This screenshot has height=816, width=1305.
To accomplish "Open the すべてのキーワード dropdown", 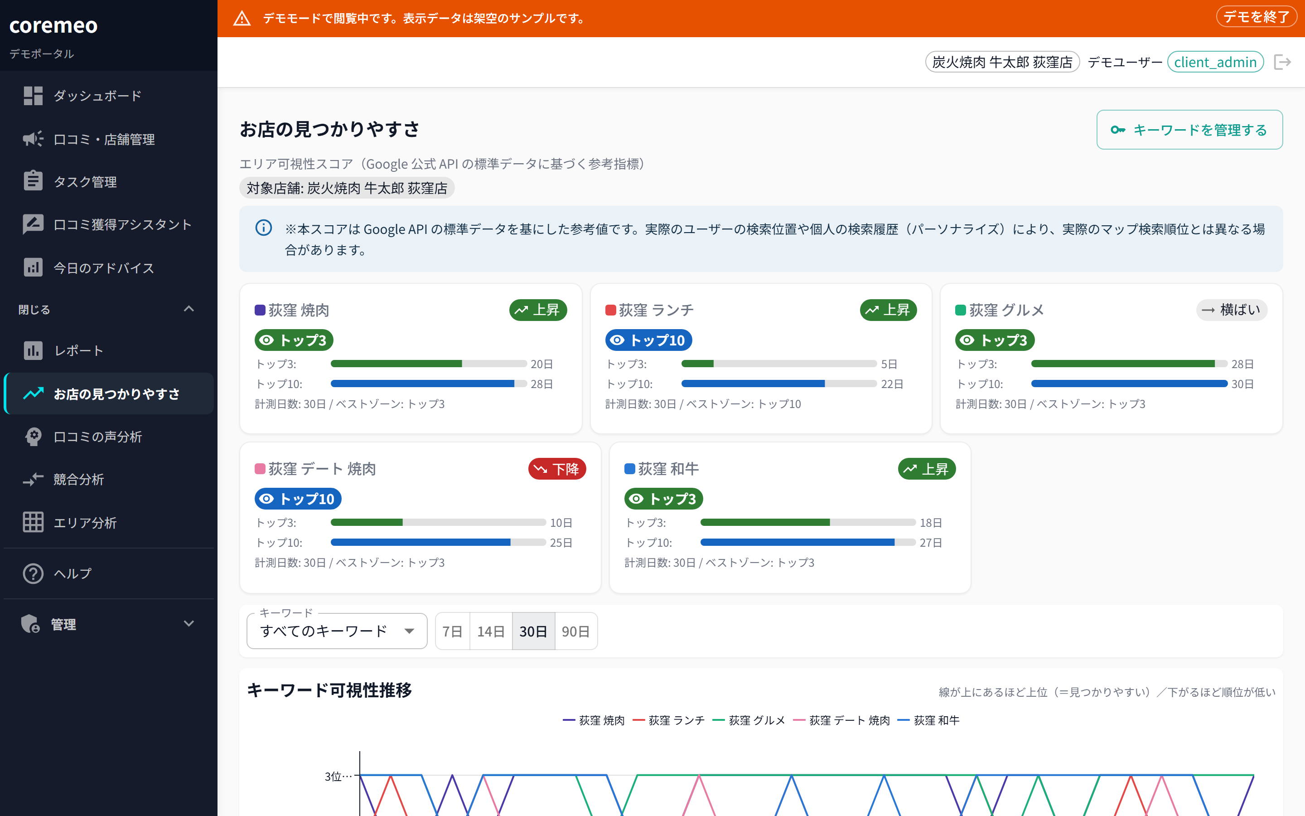I will coord(337,631).
